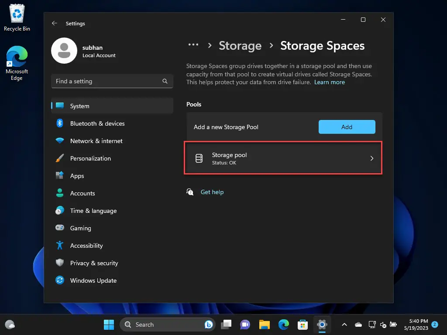447x335 pixels.
Task: Click weather widget icon on taskbar
Action: (x=10, y=325)
